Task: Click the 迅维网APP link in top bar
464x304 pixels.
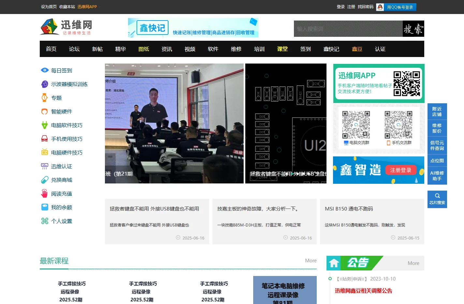Action: [x=87, y=7]
